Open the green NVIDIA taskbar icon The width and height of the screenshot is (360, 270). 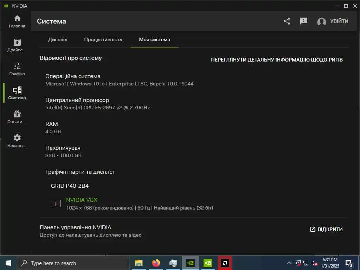[x=207, y=263]
